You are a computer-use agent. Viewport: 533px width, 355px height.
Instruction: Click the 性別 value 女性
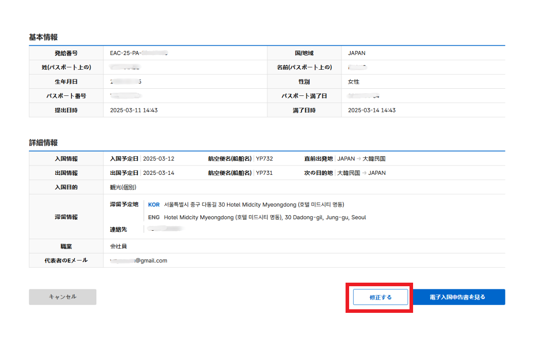click(354, 82)
